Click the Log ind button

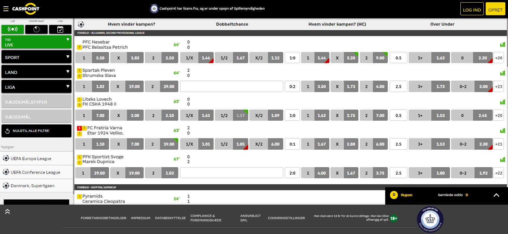(x=472, y=10)
